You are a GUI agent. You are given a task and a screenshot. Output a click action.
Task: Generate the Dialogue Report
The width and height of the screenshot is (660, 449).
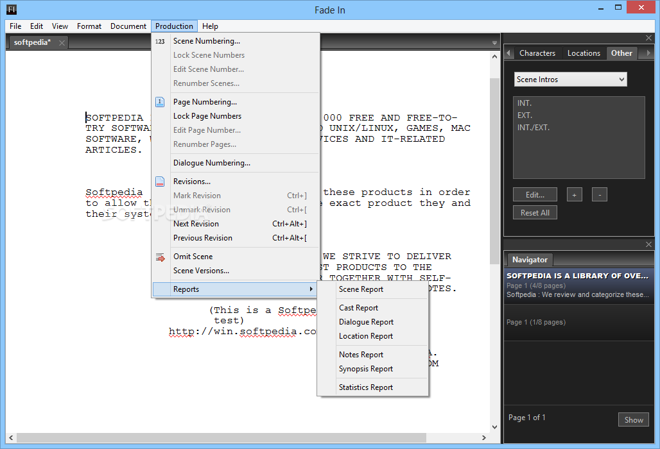coord(373,322)
